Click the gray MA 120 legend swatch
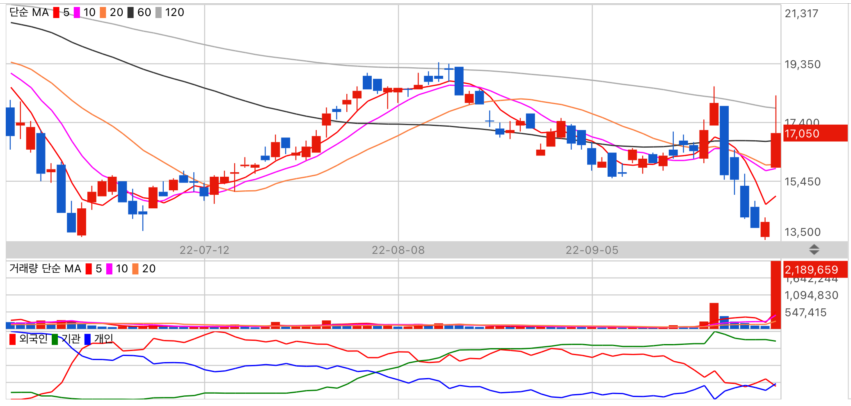 pyautogui.click(x=159, y=13)
